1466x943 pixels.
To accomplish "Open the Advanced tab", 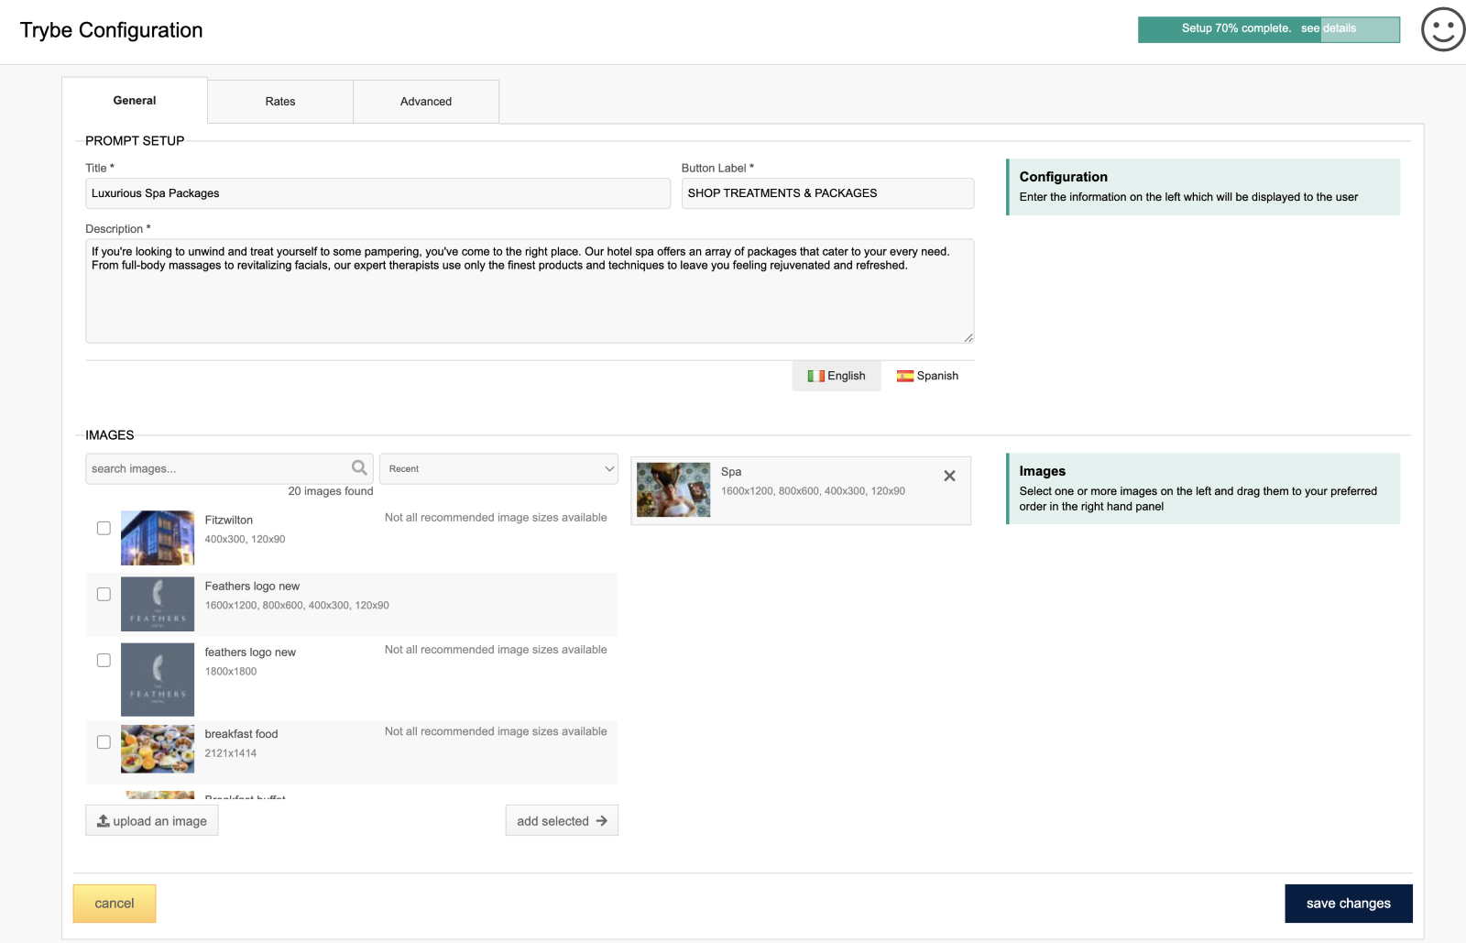I will point(426,102).
